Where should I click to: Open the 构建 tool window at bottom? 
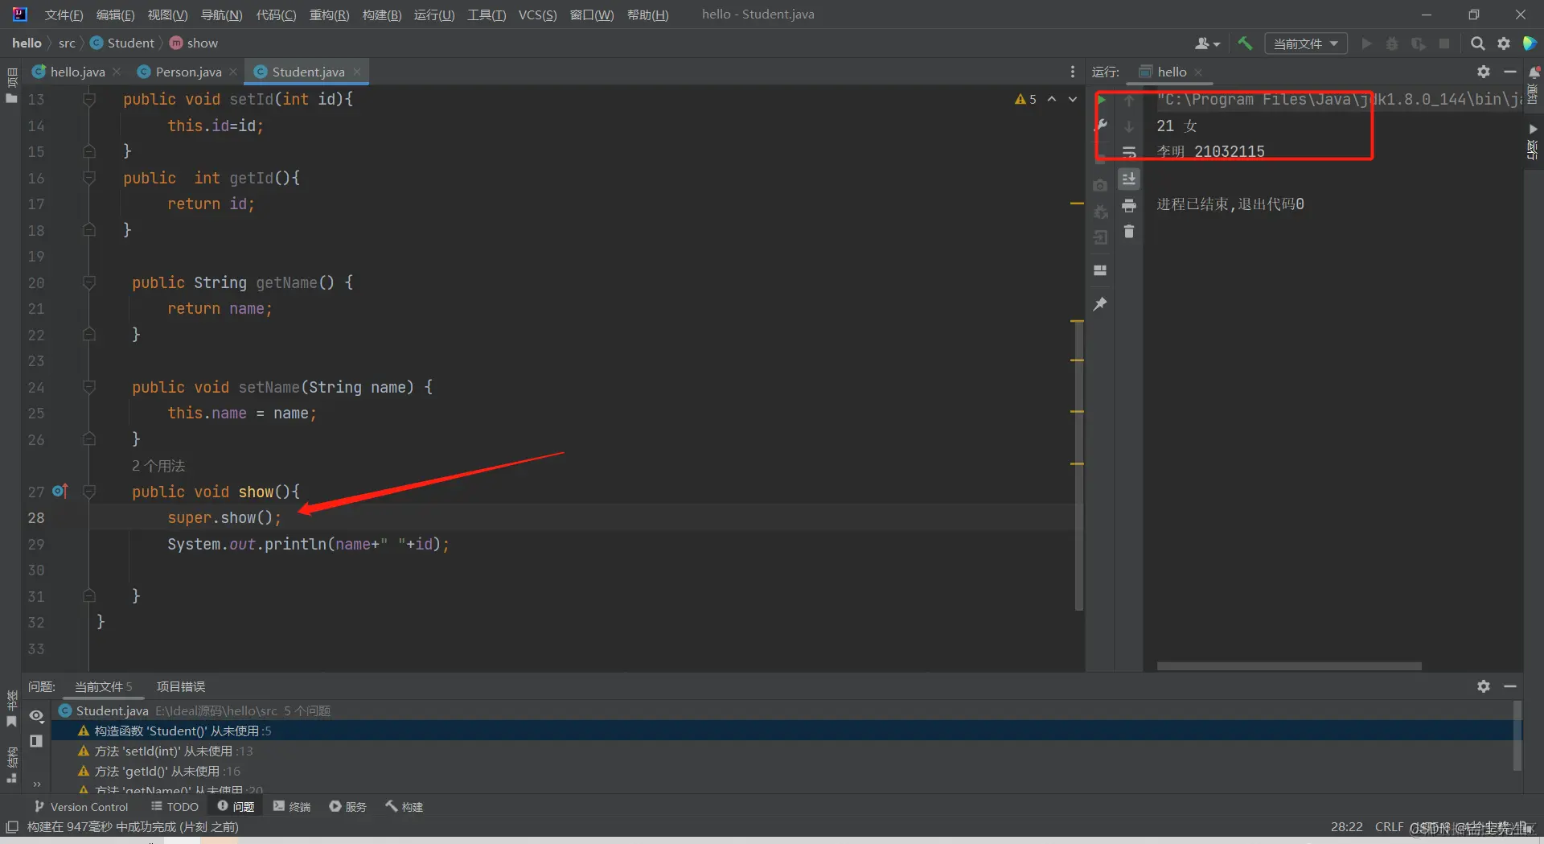coord(404,806)
